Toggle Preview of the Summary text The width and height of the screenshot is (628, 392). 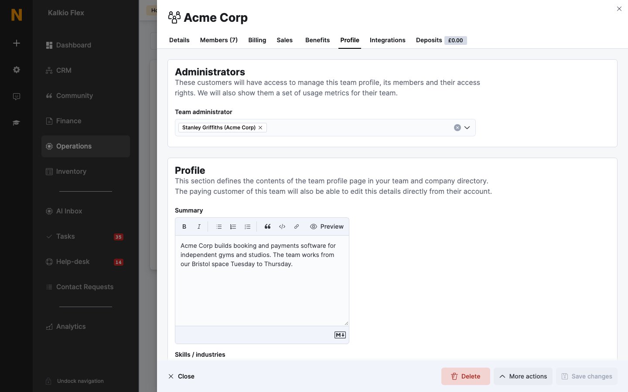(x=327, y=226)
